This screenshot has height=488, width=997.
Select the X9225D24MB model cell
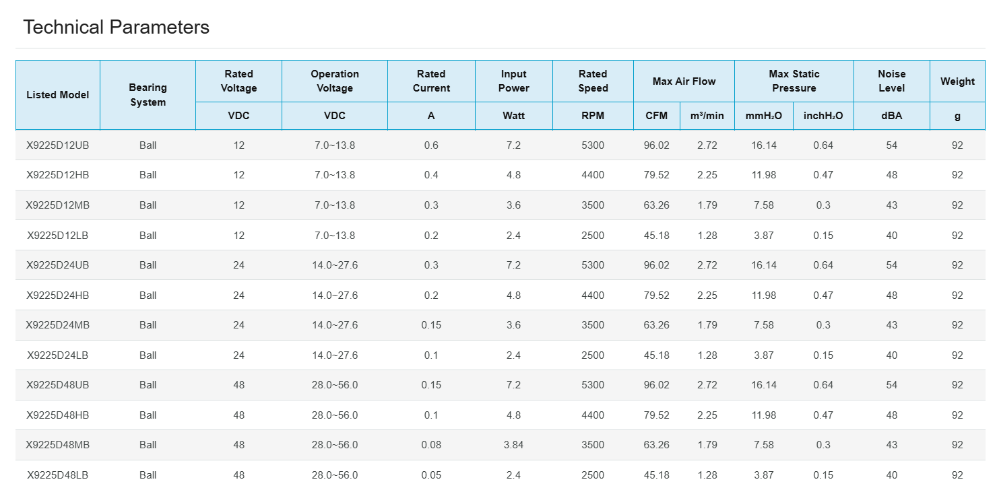click(57, 325)
